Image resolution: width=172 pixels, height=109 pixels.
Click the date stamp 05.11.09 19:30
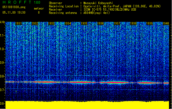14,13
